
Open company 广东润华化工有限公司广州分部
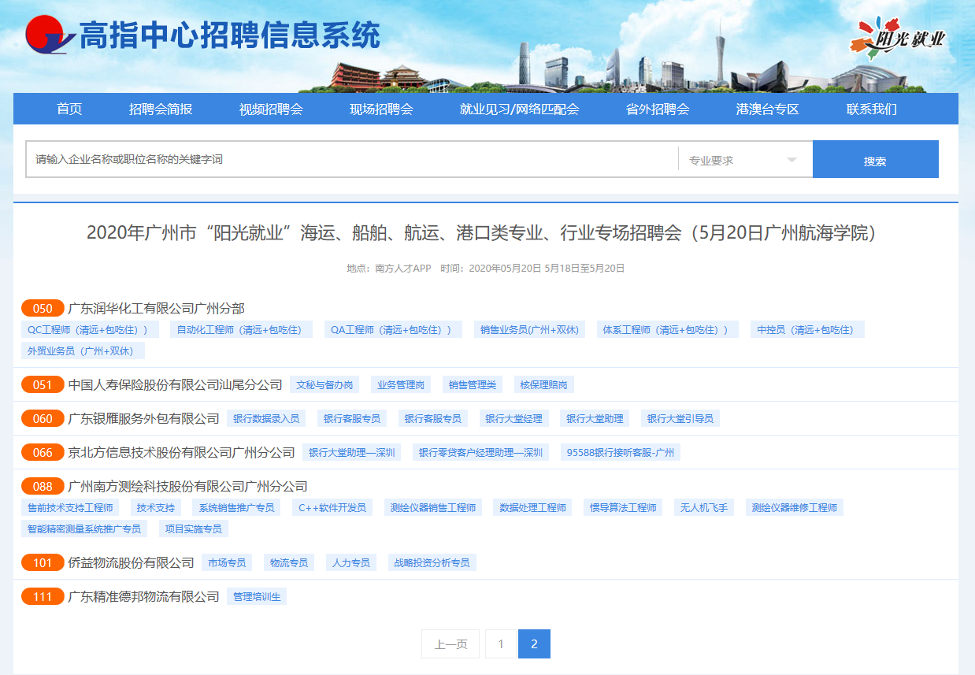[157, 308]
